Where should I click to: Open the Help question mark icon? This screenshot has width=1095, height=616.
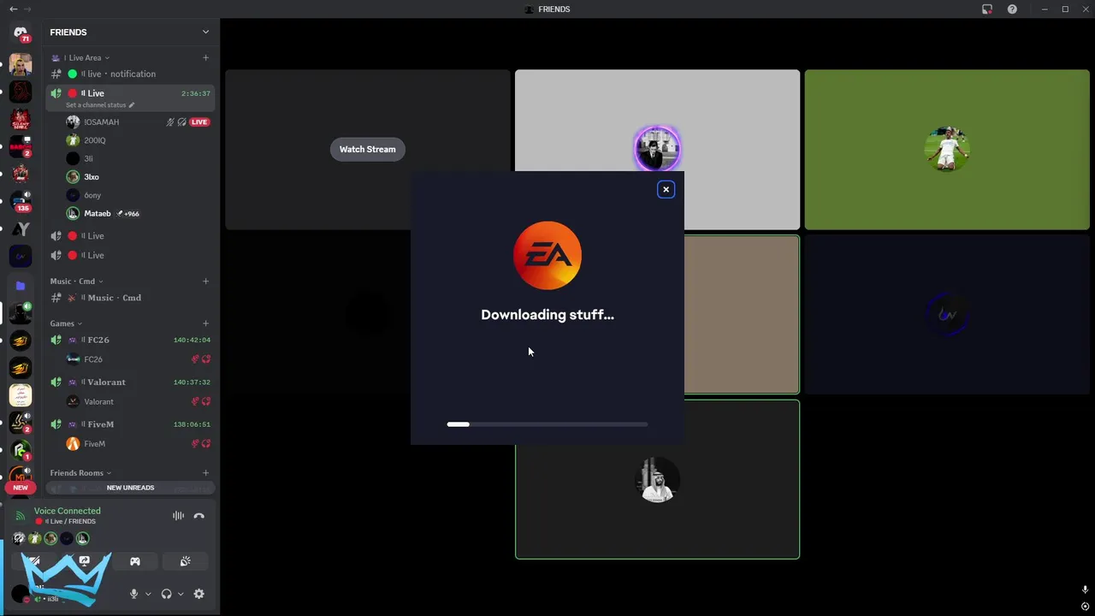[x=1012, y=9]
